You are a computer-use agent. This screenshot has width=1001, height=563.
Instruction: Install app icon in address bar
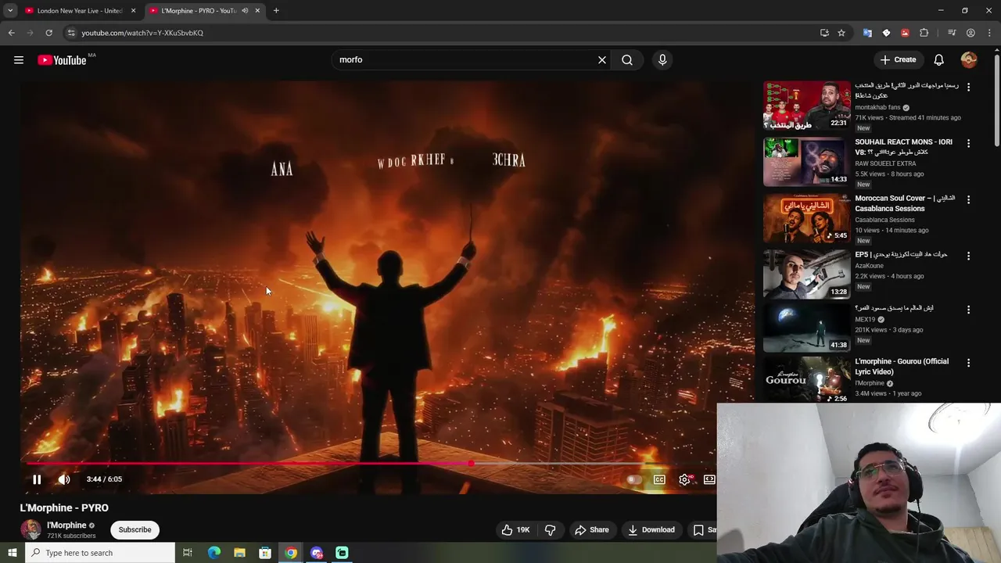[x=824, y=33]
